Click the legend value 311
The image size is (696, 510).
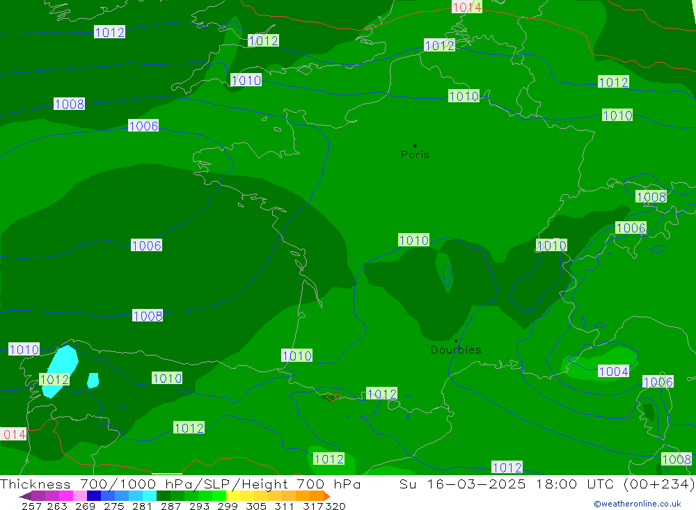point(284,506)
